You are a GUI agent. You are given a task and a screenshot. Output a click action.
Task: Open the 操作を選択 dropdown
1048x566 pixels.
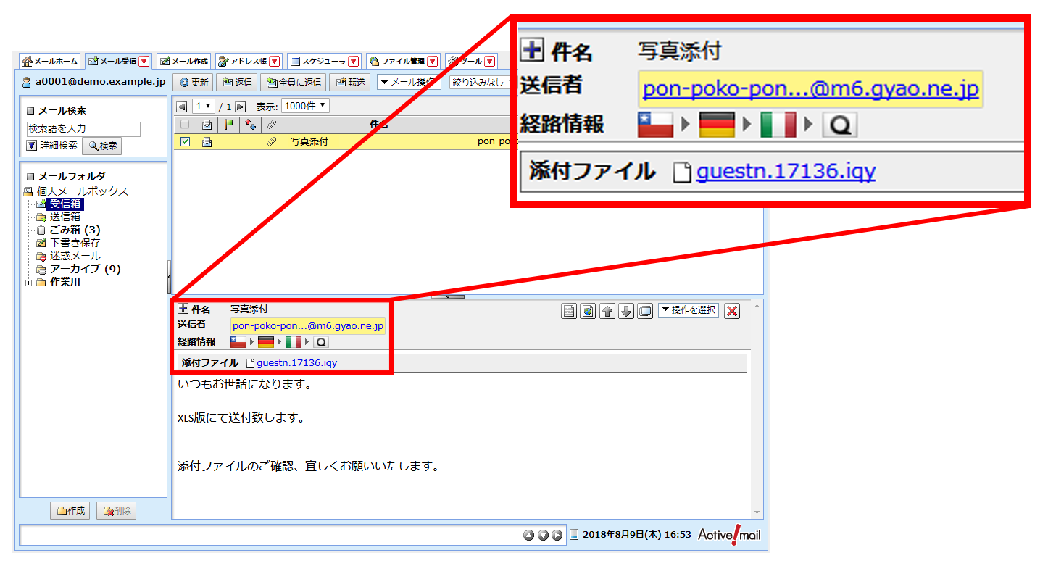coord(688,310)
